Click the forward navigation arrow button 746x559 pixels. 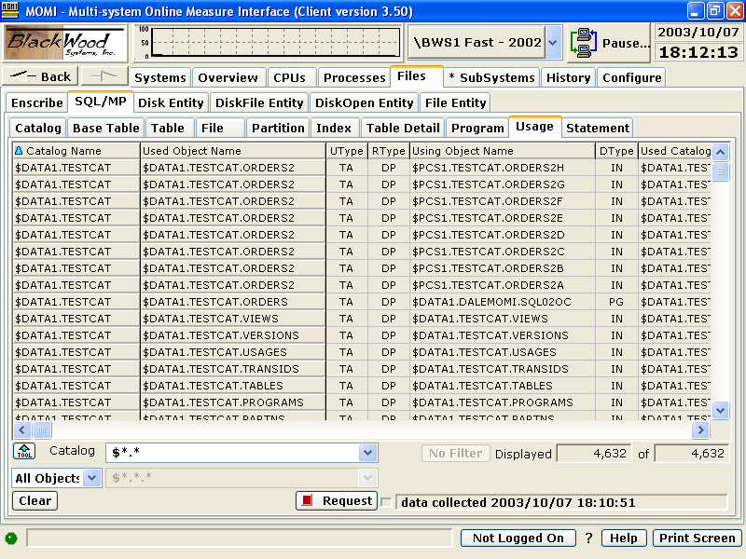click(104, 77)
